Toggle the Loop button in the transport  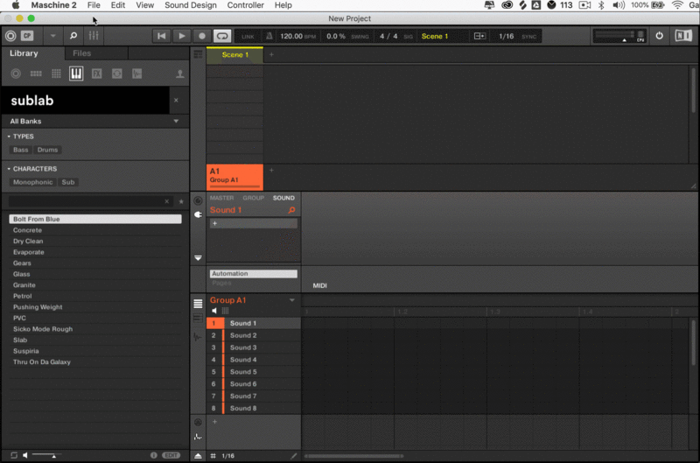[x=222, y=36]
